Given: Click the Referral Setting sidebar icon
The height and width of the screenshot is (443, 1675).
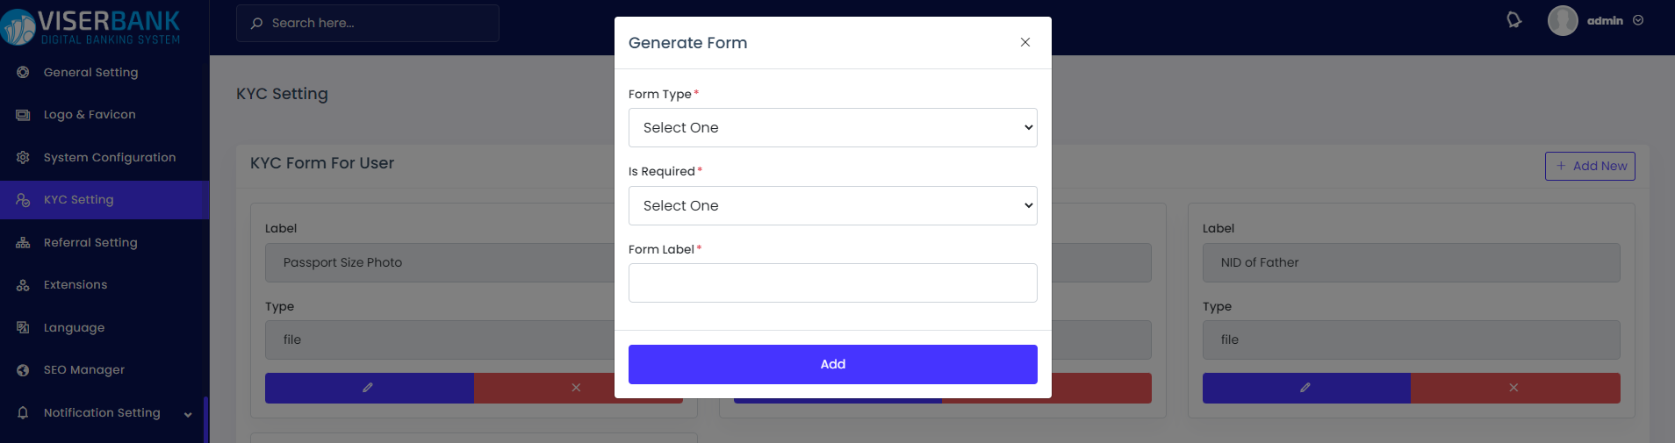Looking at the screenshot, I should [x=23, y=242].
